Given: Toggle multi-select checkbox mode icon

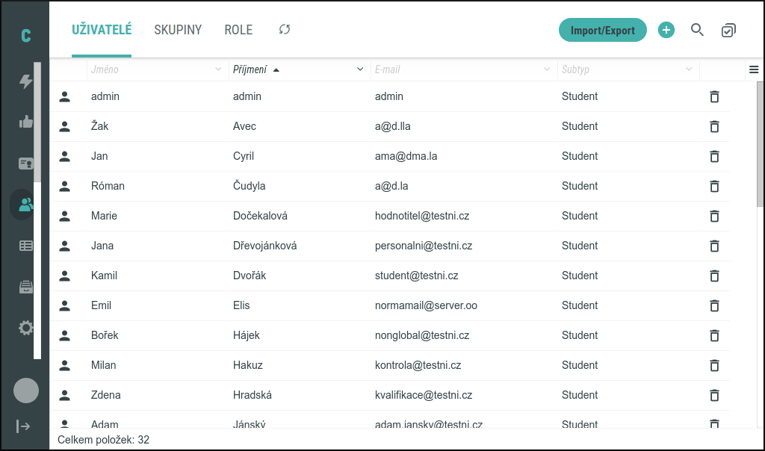Looking at the screenshot, I should tap(728, 30).
